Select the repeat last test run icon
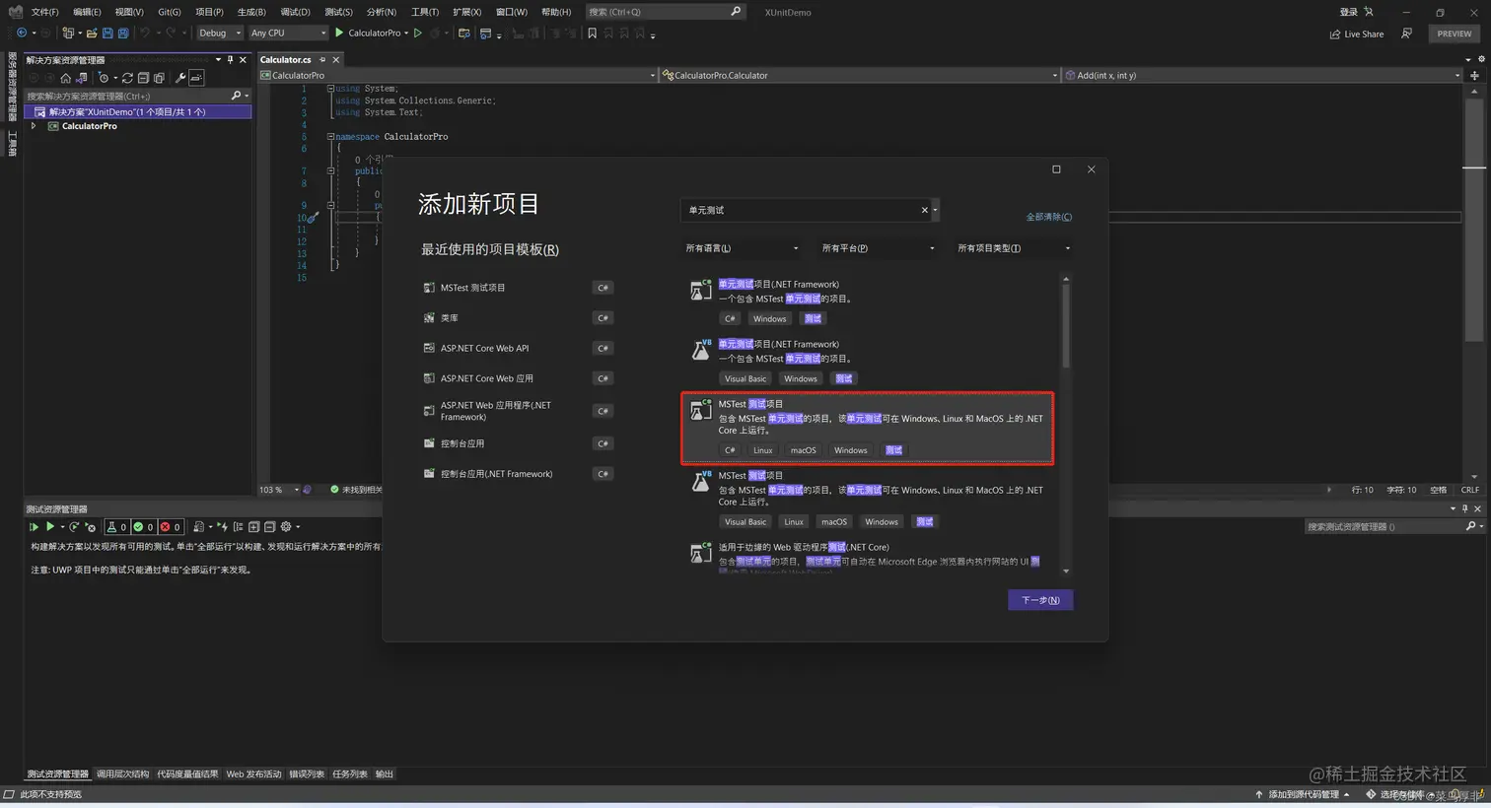1491x808 pixels. (x=74, y=526)
